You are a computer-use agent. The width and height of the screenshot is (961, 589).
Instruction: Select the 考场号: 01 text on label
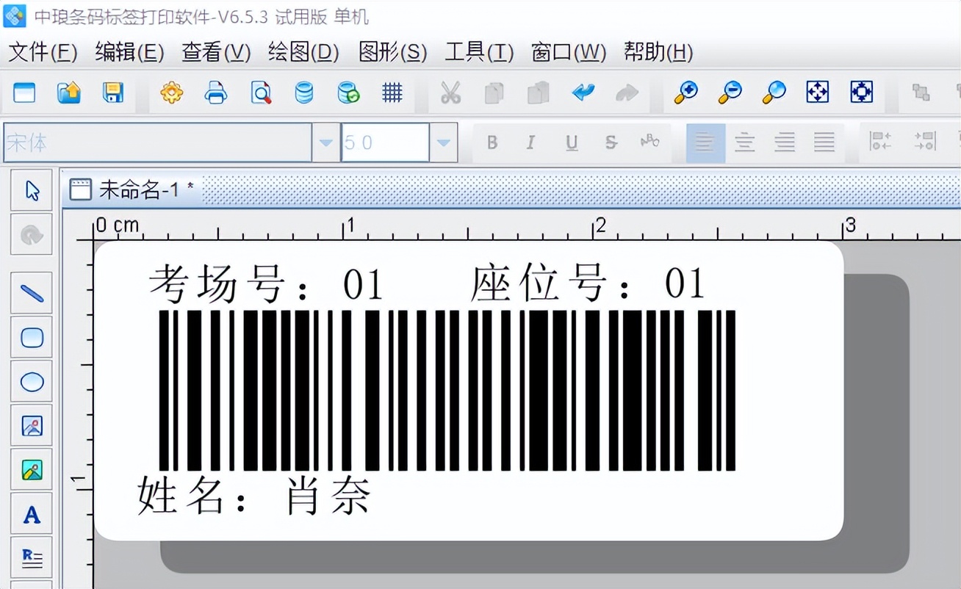[x=265, y=285]
